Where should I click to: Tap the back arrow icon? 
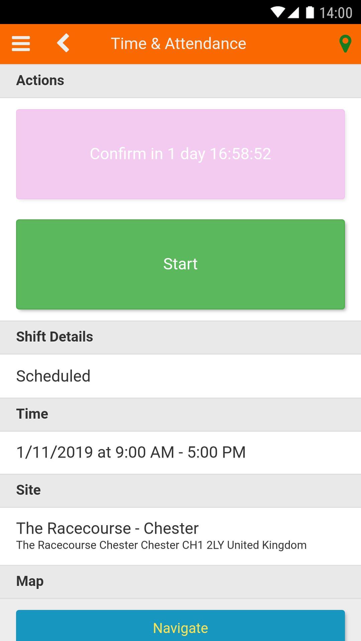[63, 43]
